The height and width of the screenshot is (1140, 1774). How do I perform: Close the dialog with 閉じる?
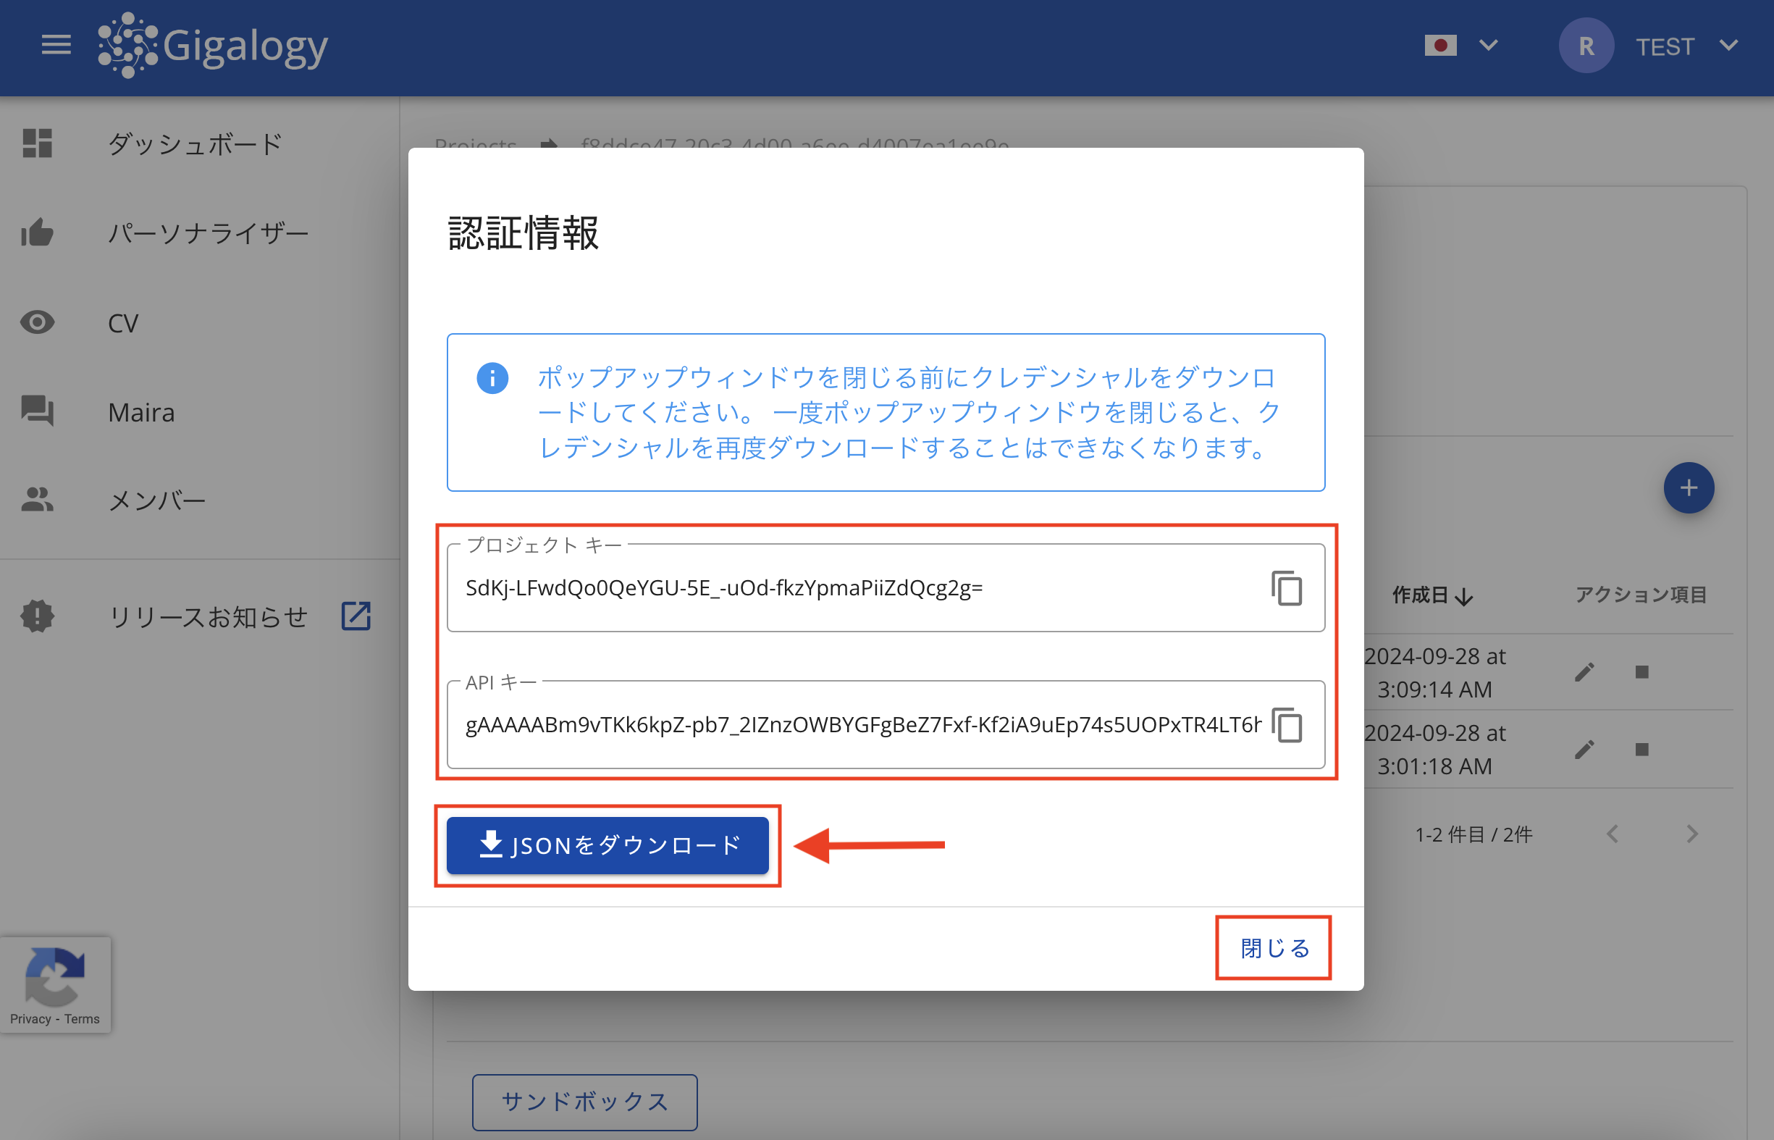[1273, 947]
